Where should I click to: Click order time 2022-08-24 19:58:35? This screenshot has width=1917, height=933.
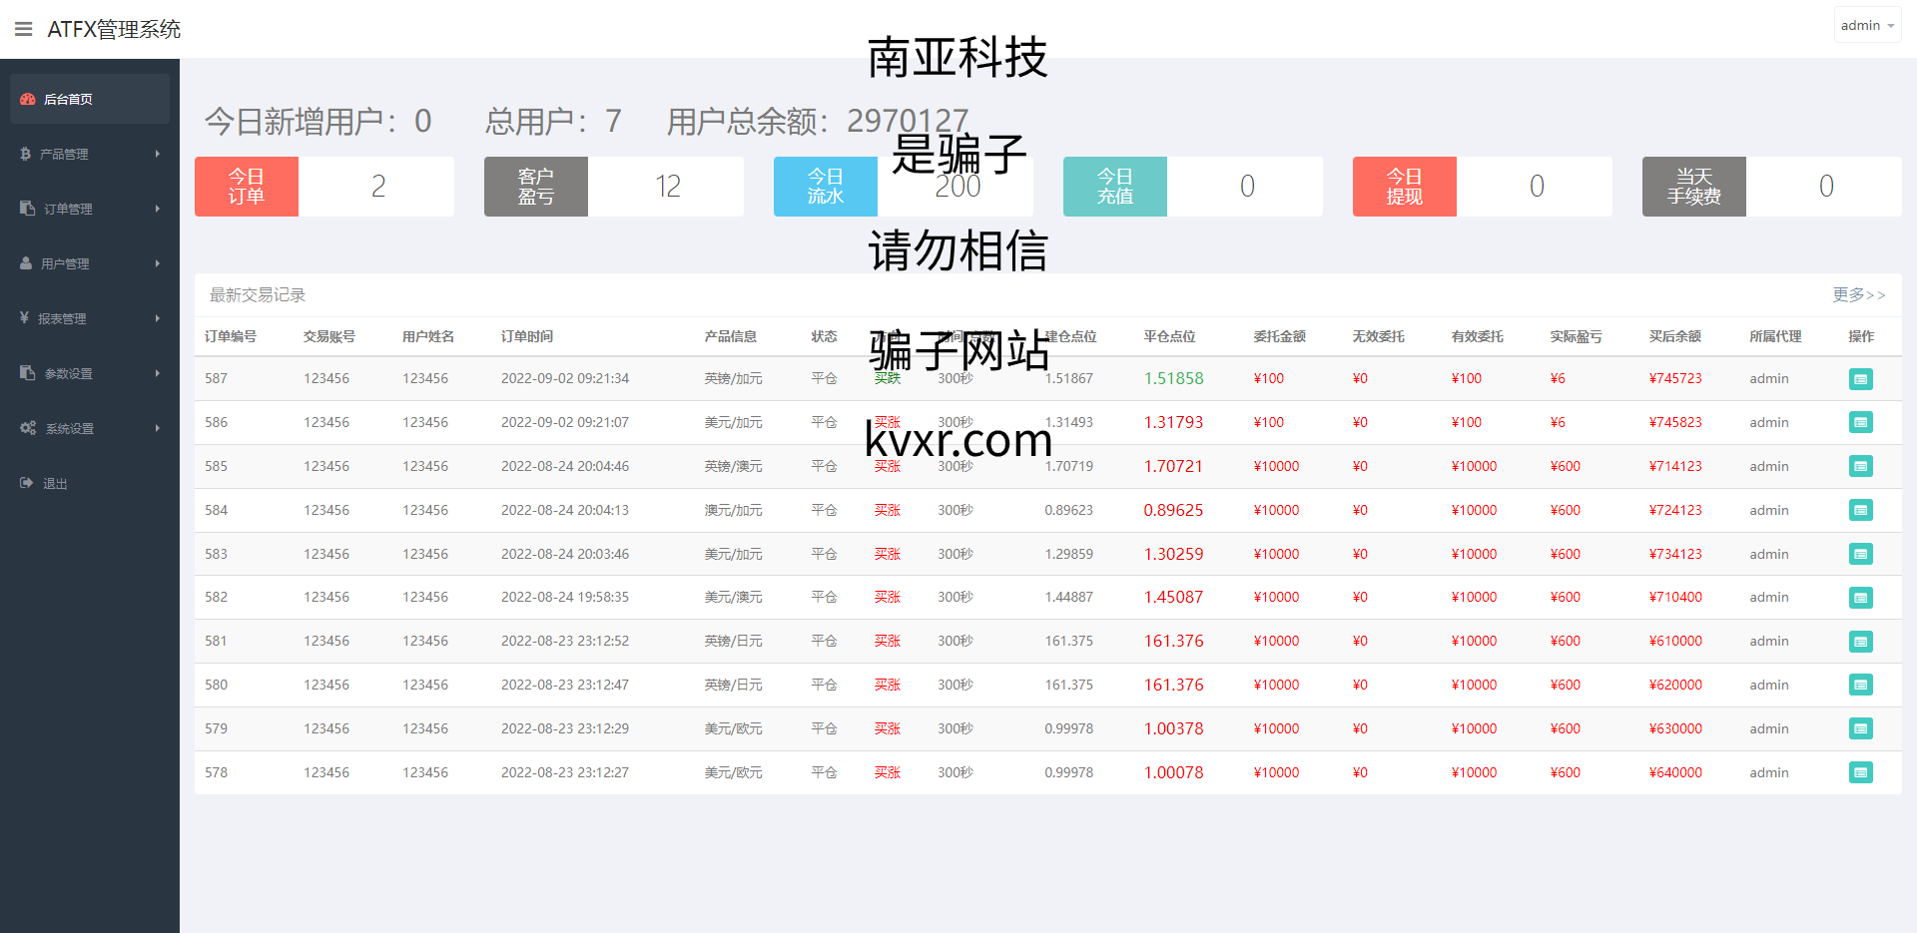[x=565, y=597]
